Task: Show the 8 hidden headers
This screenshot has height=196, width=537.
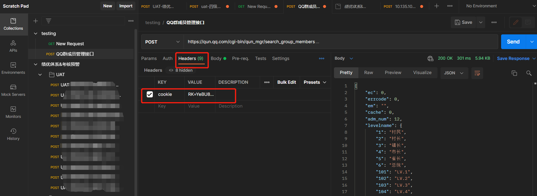Action: (181, 70)
